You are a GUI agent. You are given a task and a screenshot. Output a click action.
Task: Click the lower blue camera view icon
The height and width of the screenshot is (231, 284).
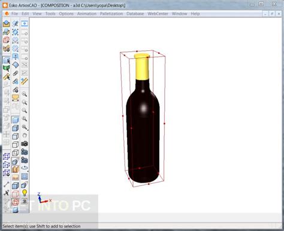point(25,160)
